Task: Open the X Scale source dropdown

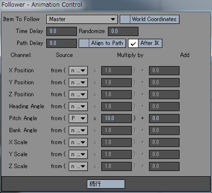Action: click(x=78, y=142)
